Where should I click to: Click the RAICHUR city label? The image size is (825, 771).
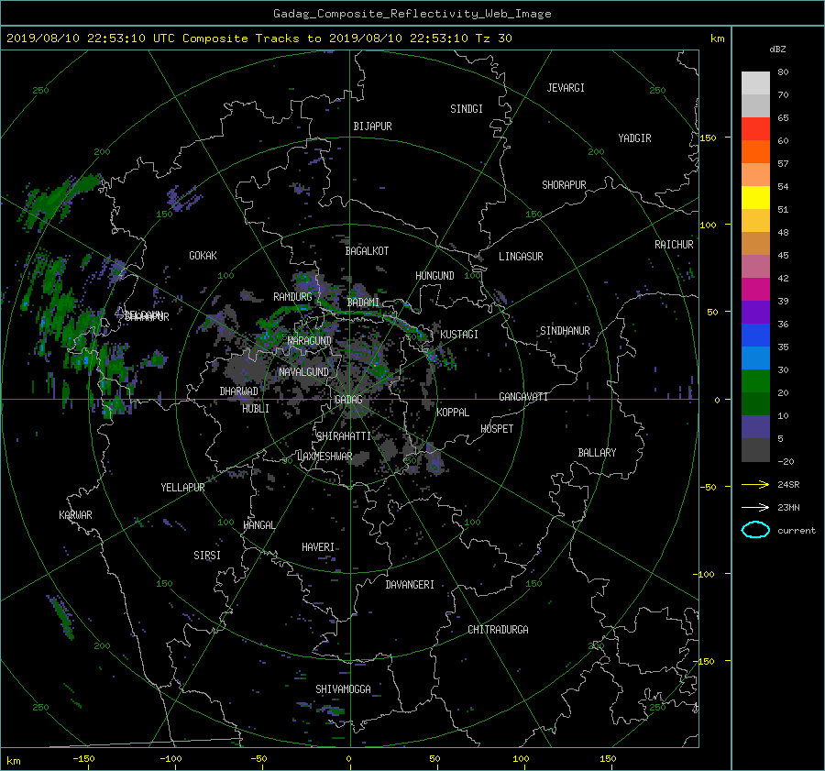674,245
